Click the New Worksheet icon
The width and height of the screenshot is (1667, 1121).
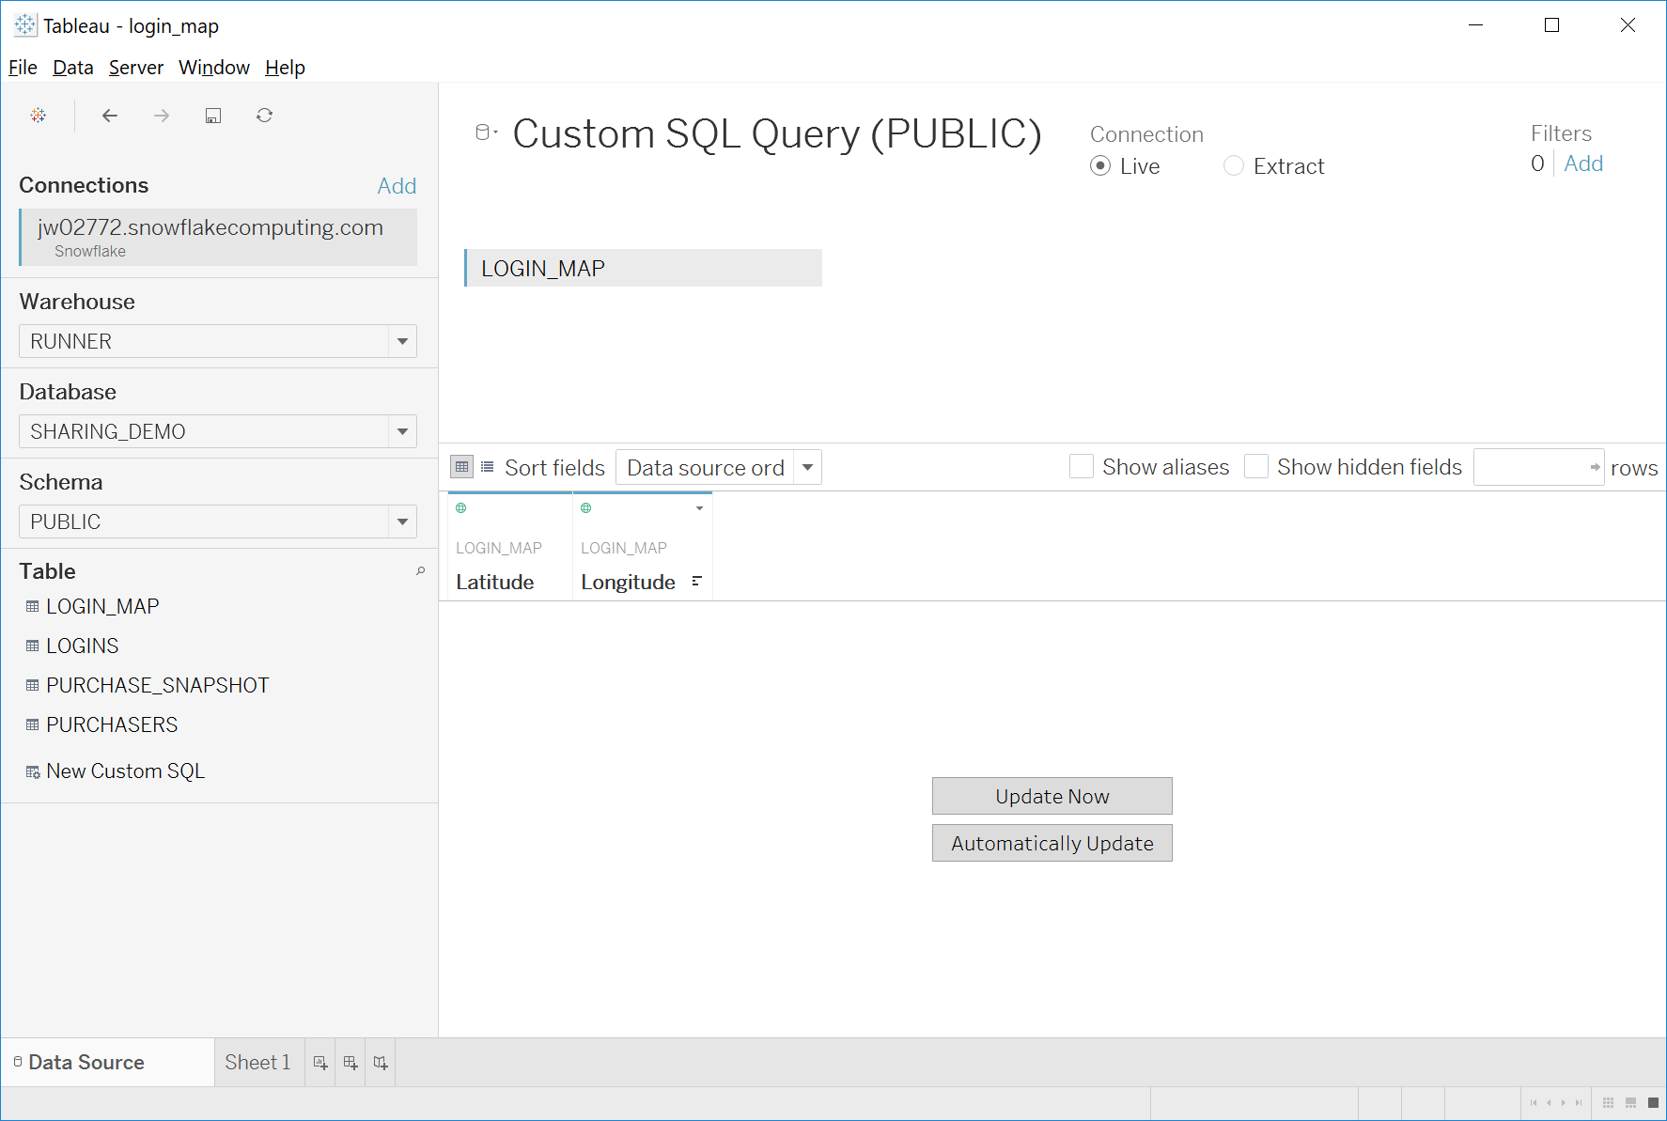coord(320,1063)
